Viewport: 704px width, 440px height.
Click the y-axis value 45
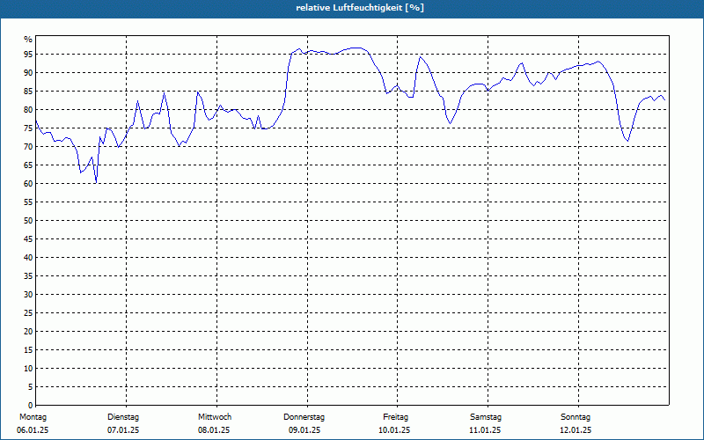click(28, 238)
